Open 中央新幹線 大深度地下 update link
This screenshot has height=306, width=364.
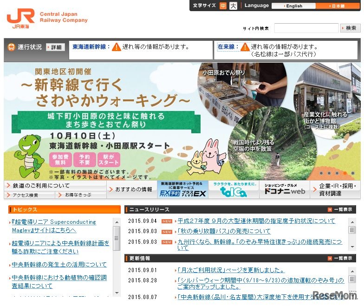(x=261, y=297)
